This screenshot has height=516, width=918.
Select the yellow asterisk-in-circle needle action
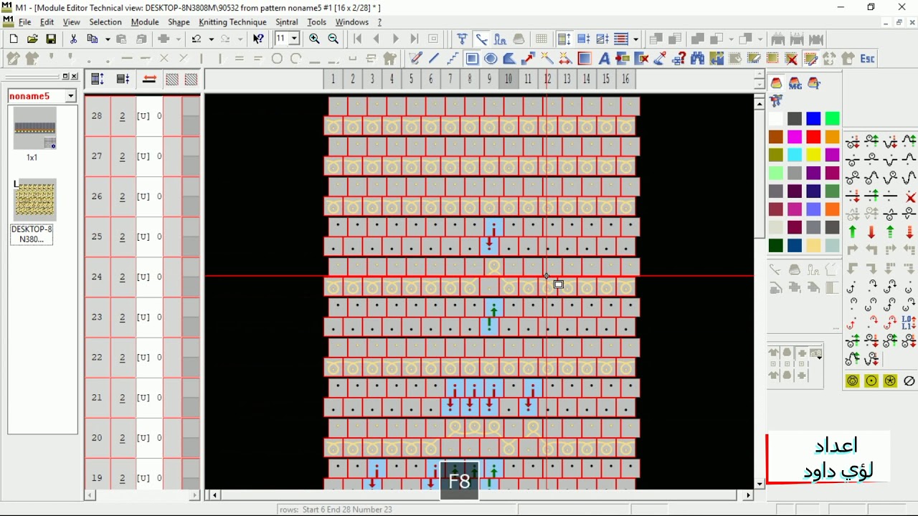point(890,381)
